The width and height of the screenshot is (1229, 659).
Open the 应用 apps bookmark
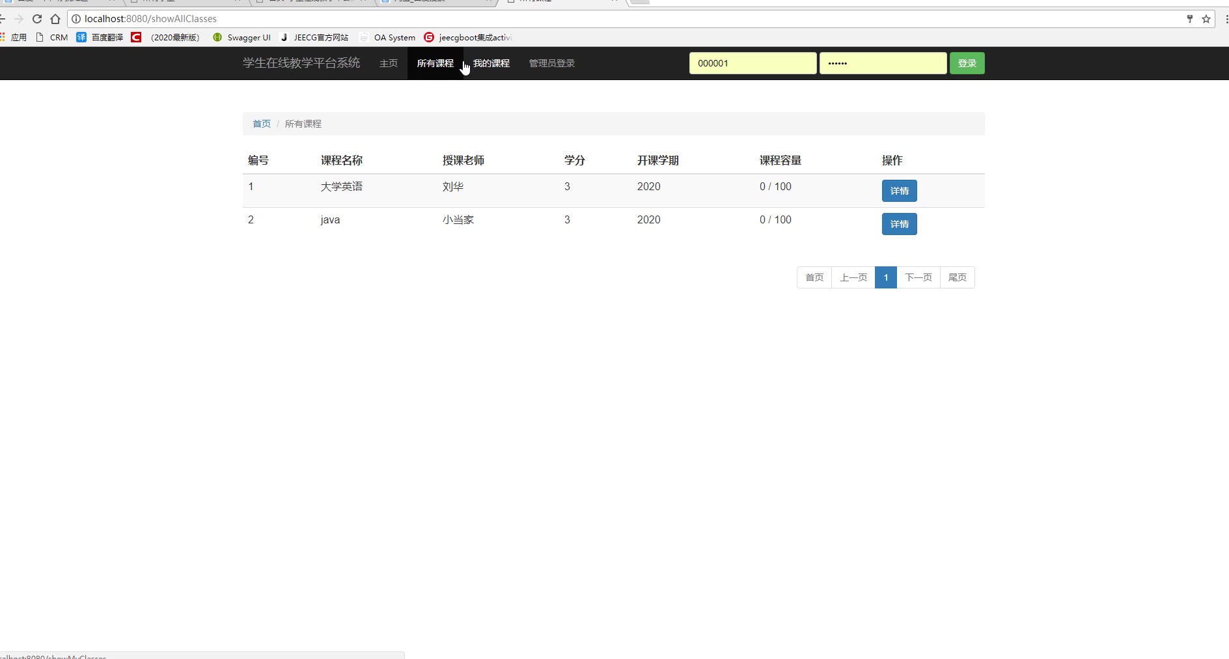[14, 38]
